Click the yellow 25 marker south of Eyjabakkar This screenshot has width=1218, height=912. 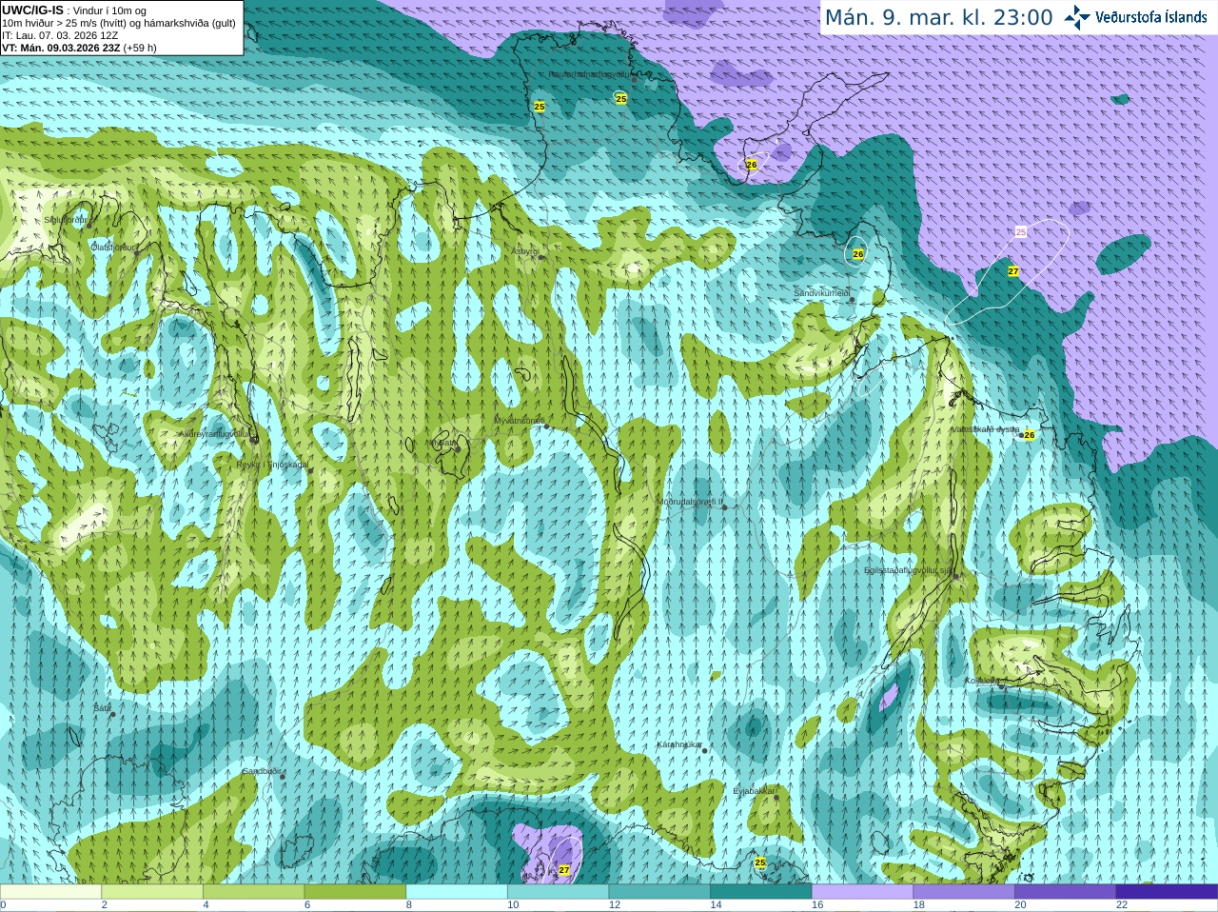(760, 862)
